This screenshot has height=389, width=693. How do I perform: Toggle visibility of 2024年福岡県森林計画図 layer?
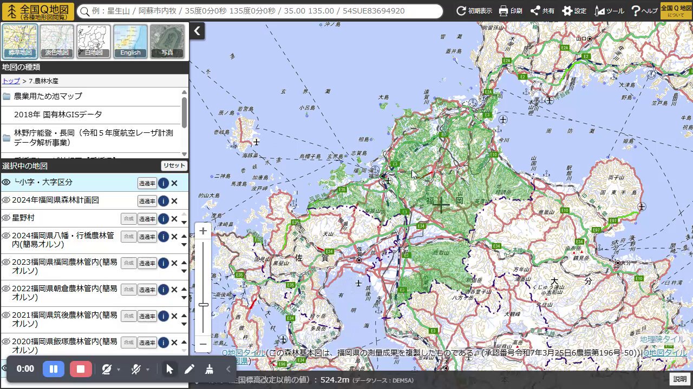[6, 200]
